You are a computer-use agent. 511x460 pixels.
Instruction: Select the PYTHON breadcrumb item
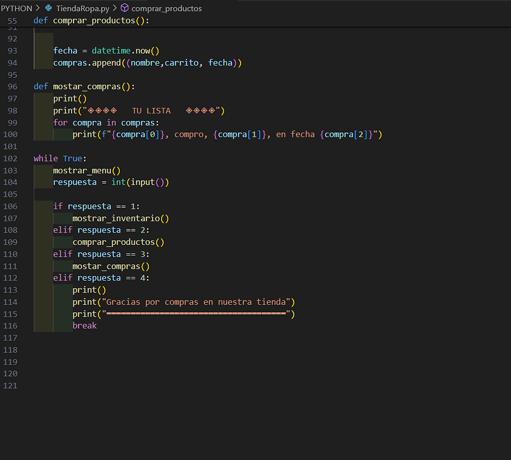16,8
